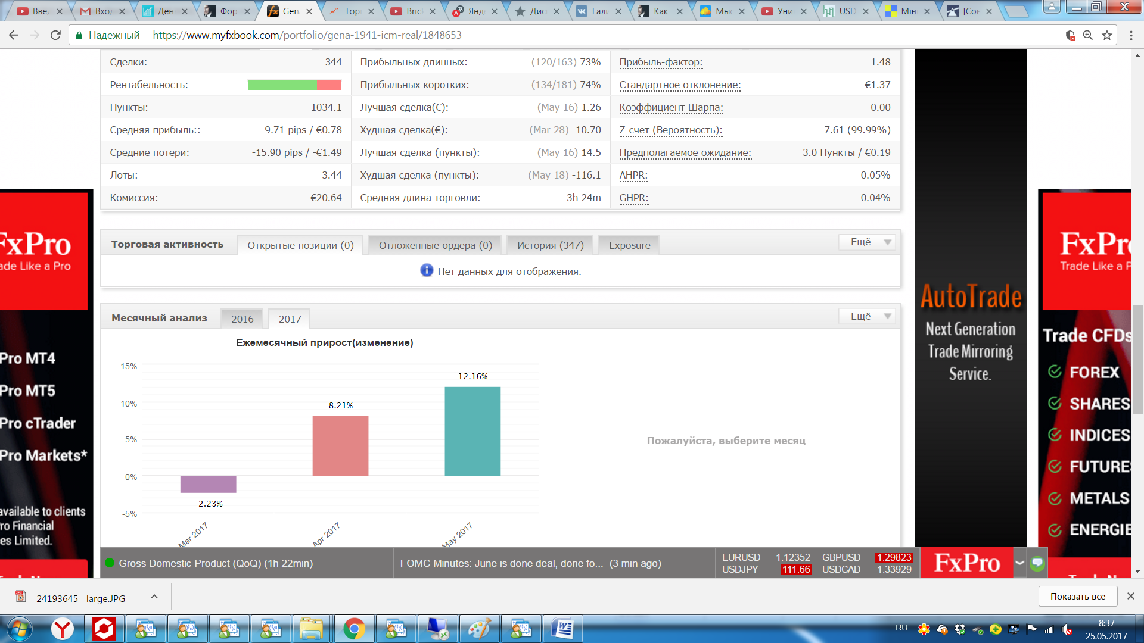This screenshot has height=643, width=1144.
Task: Click the address bar URL
Action: tap(307, 35)
